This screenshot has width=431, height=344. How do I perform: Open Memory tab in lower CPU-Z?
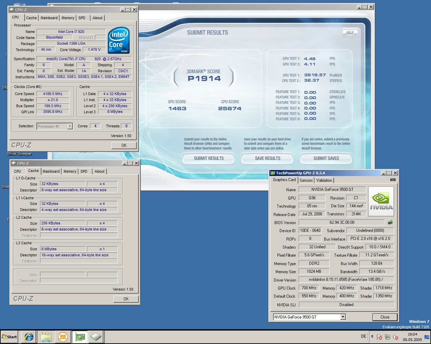click(x=70, y=171)
